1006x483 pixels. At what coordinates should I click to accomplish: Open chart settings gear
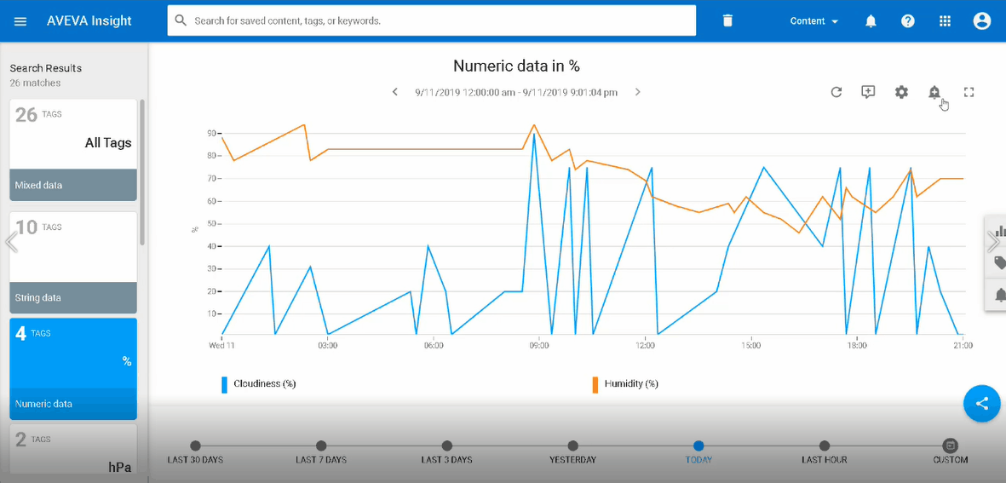coord(901,92)
